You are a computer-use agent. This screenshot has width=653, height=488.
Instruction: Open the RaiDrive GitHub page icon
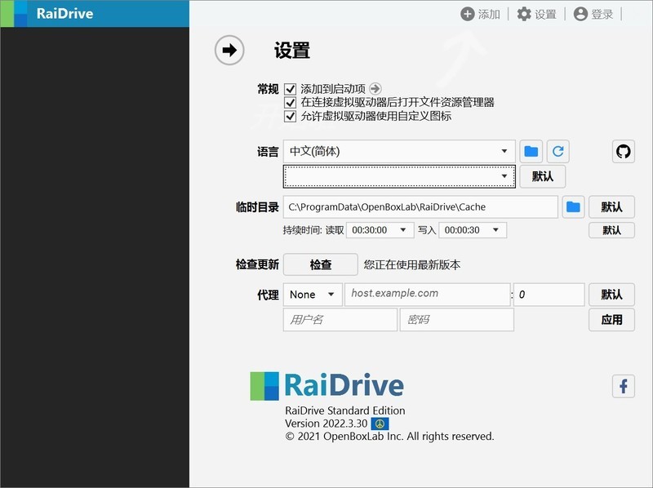pyautogui.click(x=623, y=151)
